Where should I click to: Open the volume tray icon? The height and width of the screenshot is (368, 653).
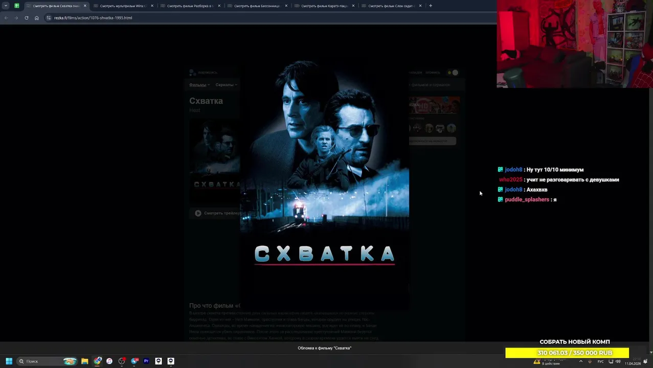tap(618, 361)
